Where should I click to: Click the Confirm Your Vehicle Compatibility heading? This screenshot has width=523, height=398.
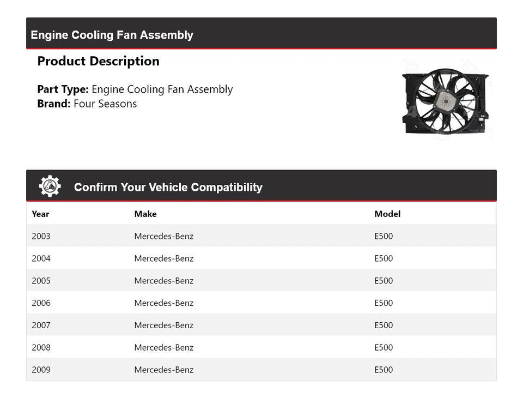(168, 187)
